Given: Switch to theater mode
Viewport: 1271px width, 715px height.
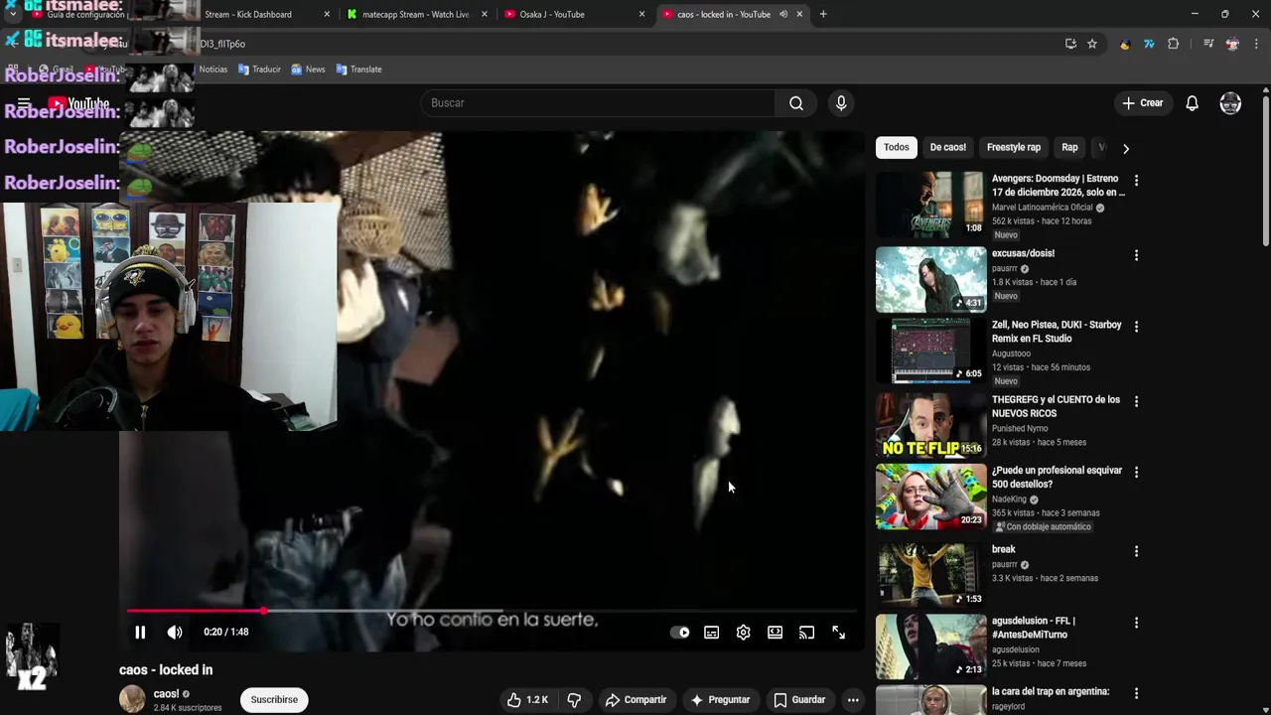Looking at the screenshot, I should [775, 633].
